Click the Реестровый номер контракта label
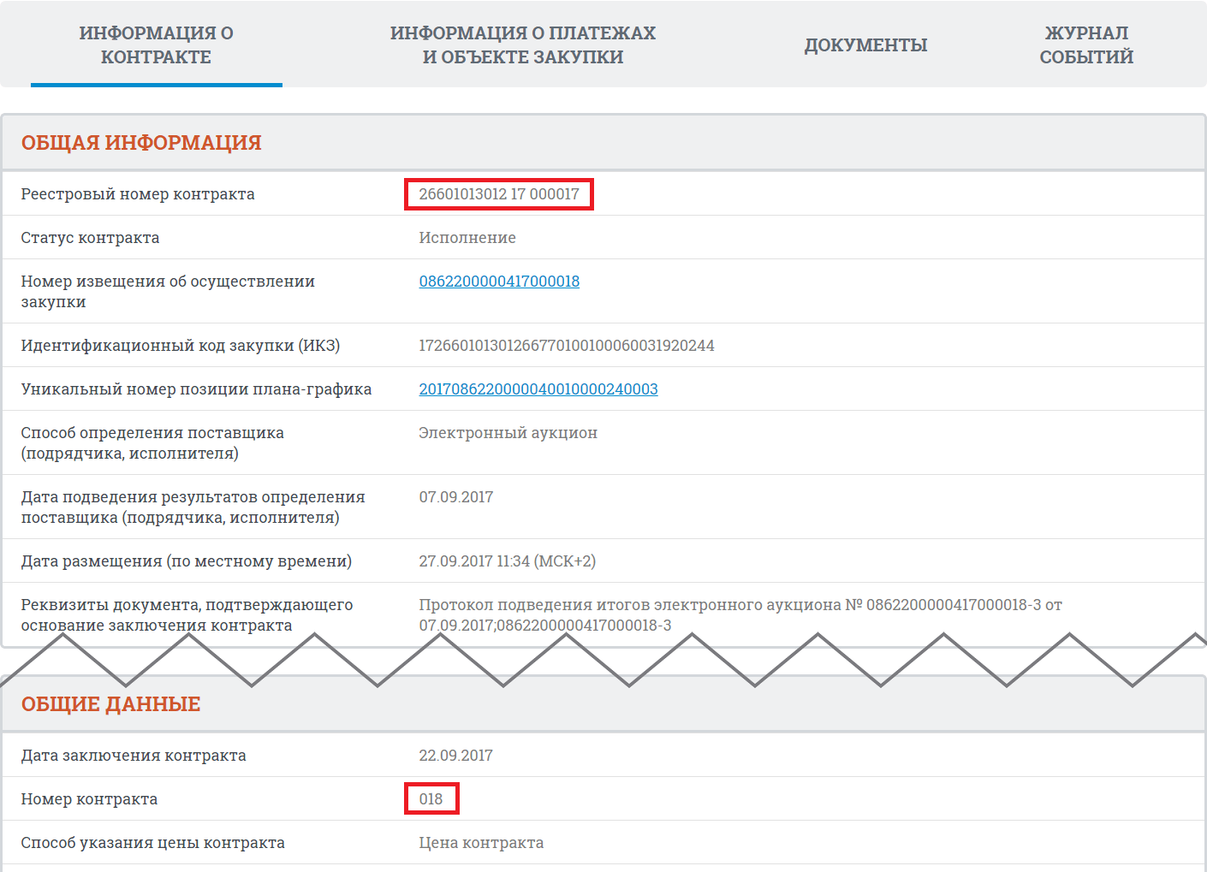 pos(138,194)
